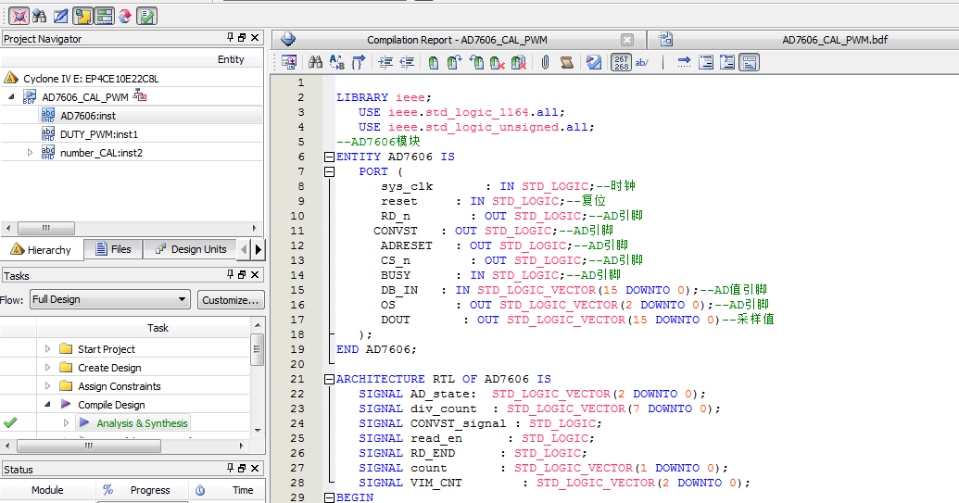Screen dimensions: 959x503
Task: Click the Project Navigator horizontal scrollbar
Action: [46, 228]
